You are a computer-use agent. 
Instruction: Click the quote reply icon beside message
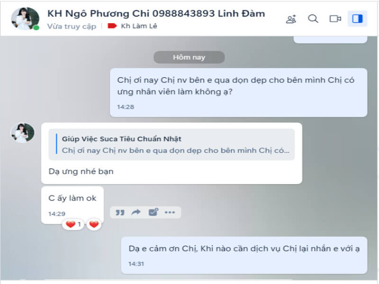point(120,213)
